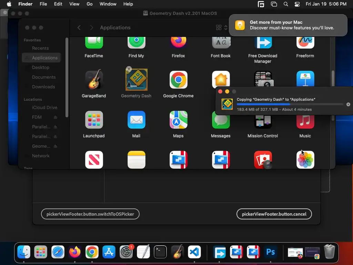The width and height of the screenshot is (353, 265).
Task: Select Applications in Finder sidebar
Action: [41, 58]
